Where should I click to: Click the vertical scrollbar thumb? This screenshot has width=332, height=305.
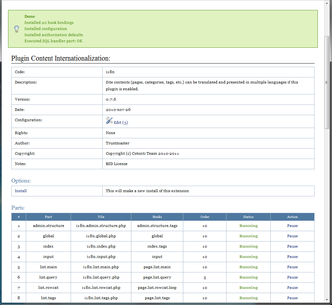pos(327,83)
